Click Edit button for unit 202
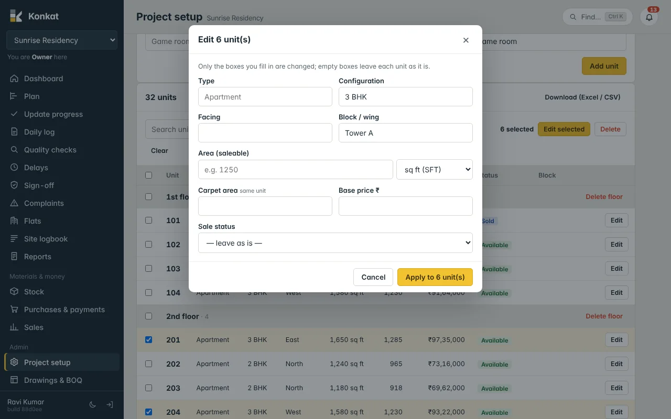671x419 pixels. [x=616, y=364]
